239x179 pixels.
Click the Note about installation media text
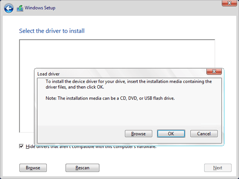point(110,98)
